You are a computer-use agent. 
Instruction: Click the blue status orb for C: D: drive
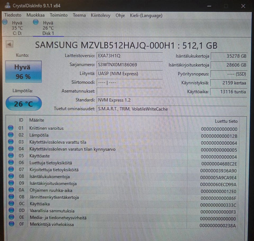[5, 22]
